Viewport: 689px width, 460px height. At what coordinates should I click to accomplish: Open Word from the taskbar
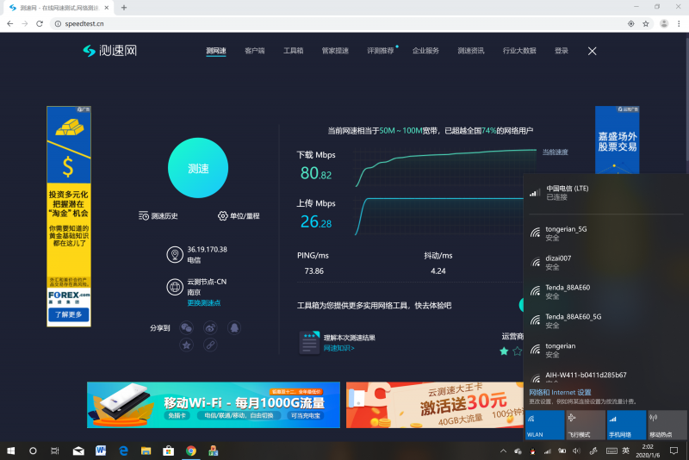click(x=101, y=451)
